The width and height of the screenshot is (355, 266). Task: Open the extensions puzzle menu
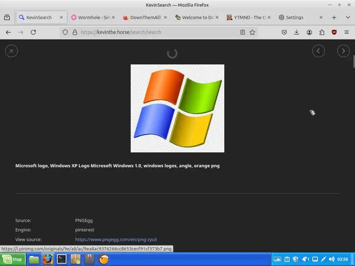[322, 32]
